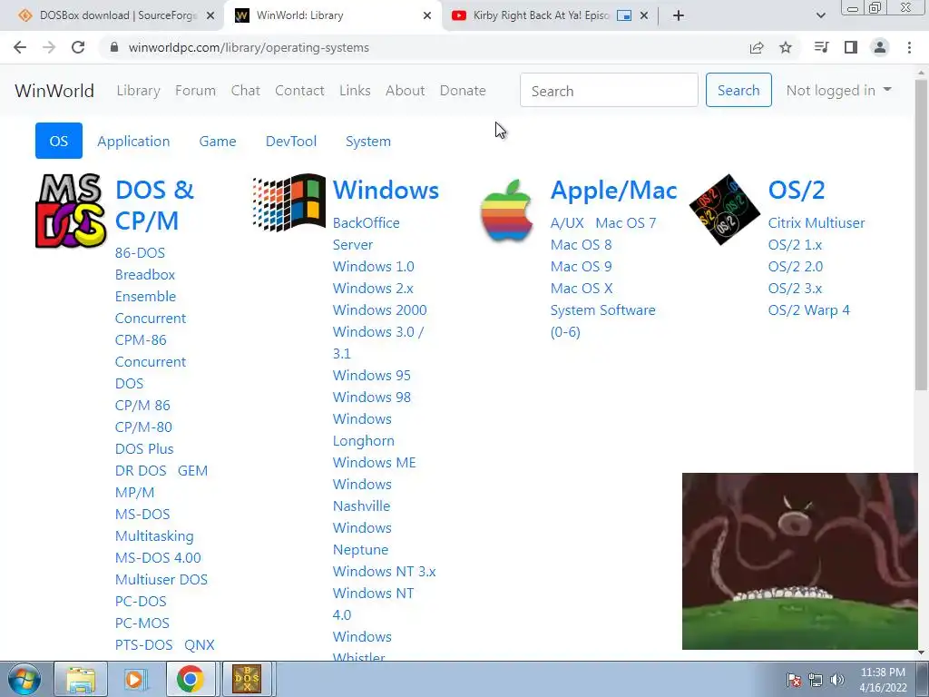Select the DevTool category
929x697 pixels.
291,141
